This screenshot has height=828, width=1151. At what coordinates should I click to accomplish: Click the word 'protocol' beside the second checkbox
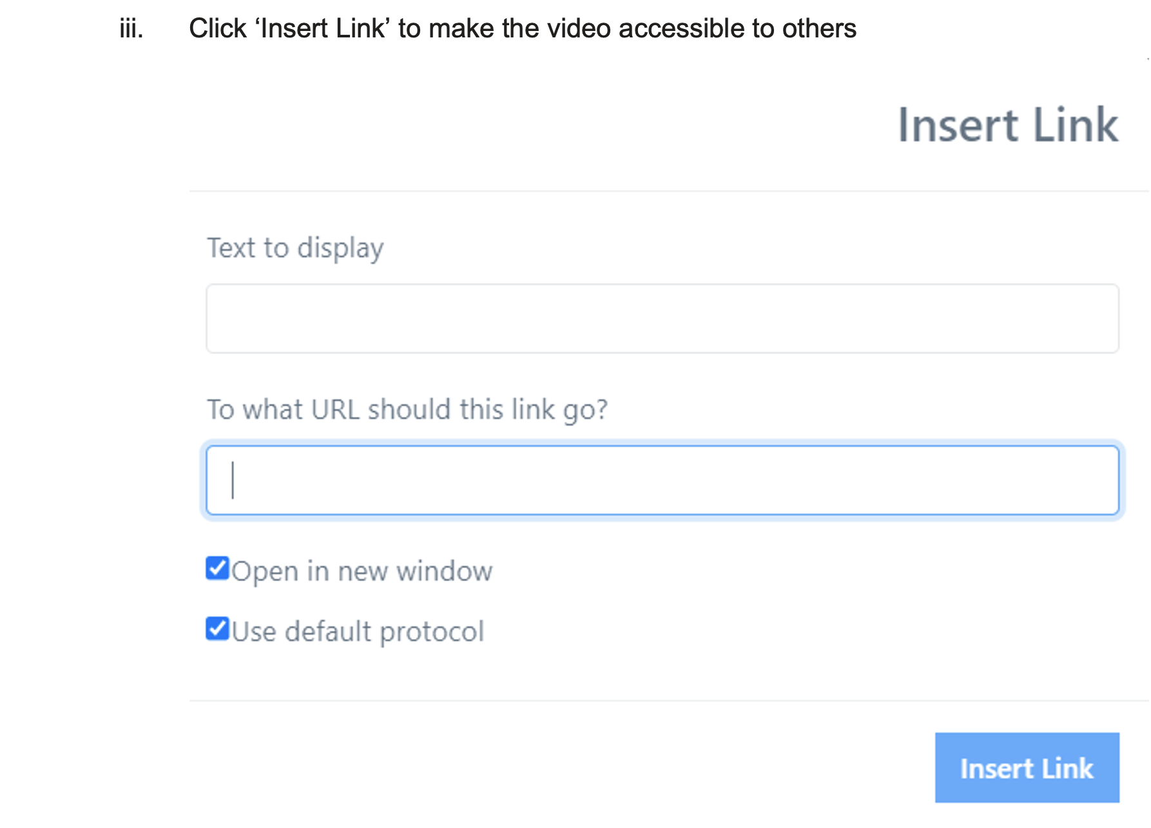432,632
